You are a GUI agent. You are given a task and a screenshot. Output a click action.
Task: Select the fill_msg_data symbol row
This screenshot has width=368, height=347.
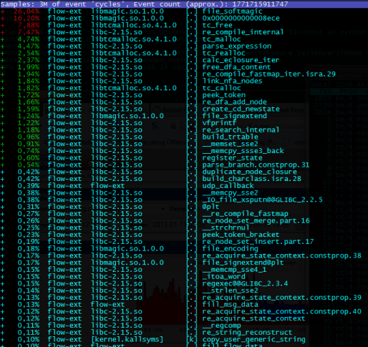tap(184, 305)
